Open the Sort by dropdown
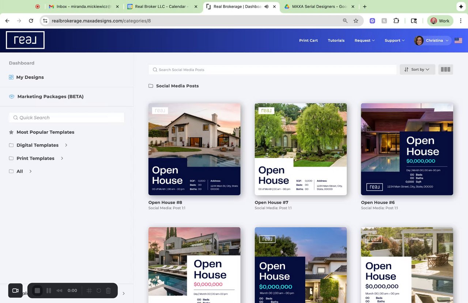Viewport: 468px width, 303px height. coord(417,69)
